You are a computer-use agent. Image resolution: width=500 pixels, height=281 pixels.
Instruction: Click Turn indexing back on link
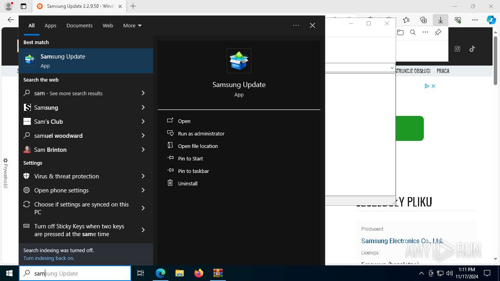[x=49, y=258]
